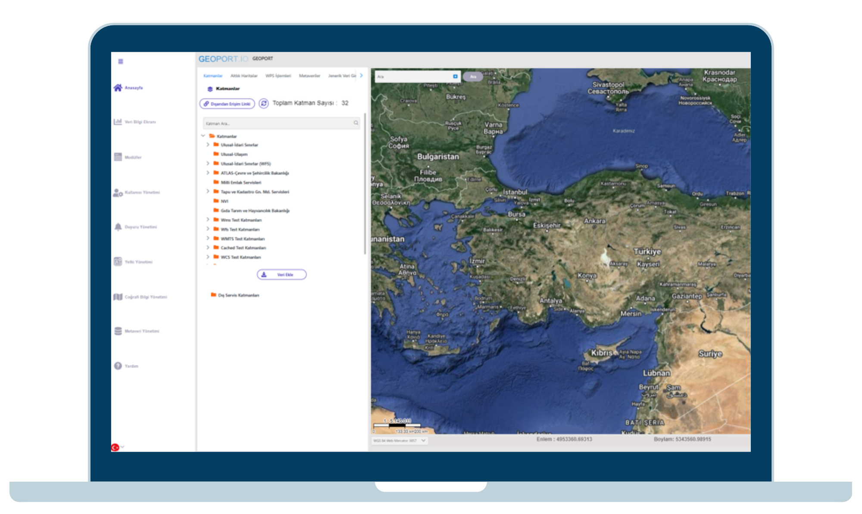The height and width of the screenshot is (514, 862).
Task: Collapse the root Katmanlar tree node
Action: tap(203, 136)
